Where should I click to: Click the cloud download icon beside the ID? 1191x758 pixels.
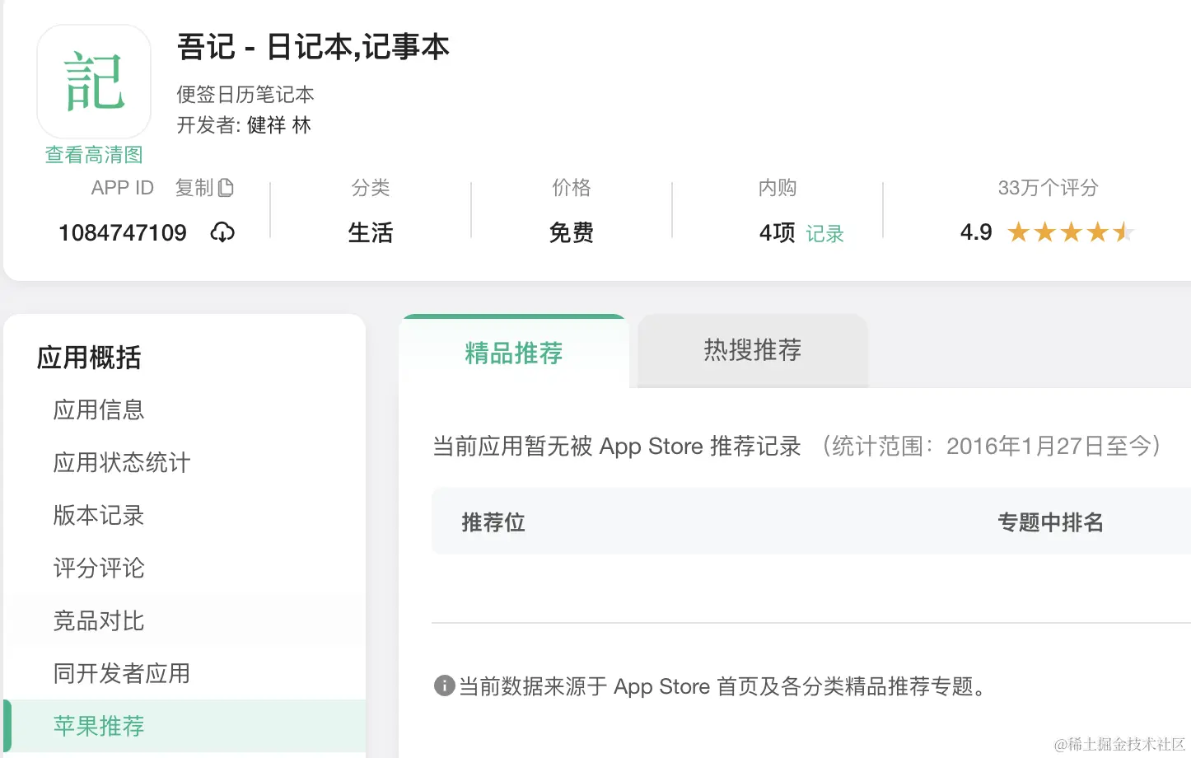(222, 232)
